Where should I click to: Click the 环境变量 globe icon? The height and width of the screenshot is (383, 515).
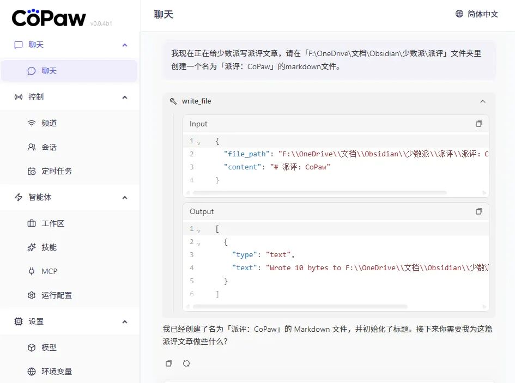32,372
